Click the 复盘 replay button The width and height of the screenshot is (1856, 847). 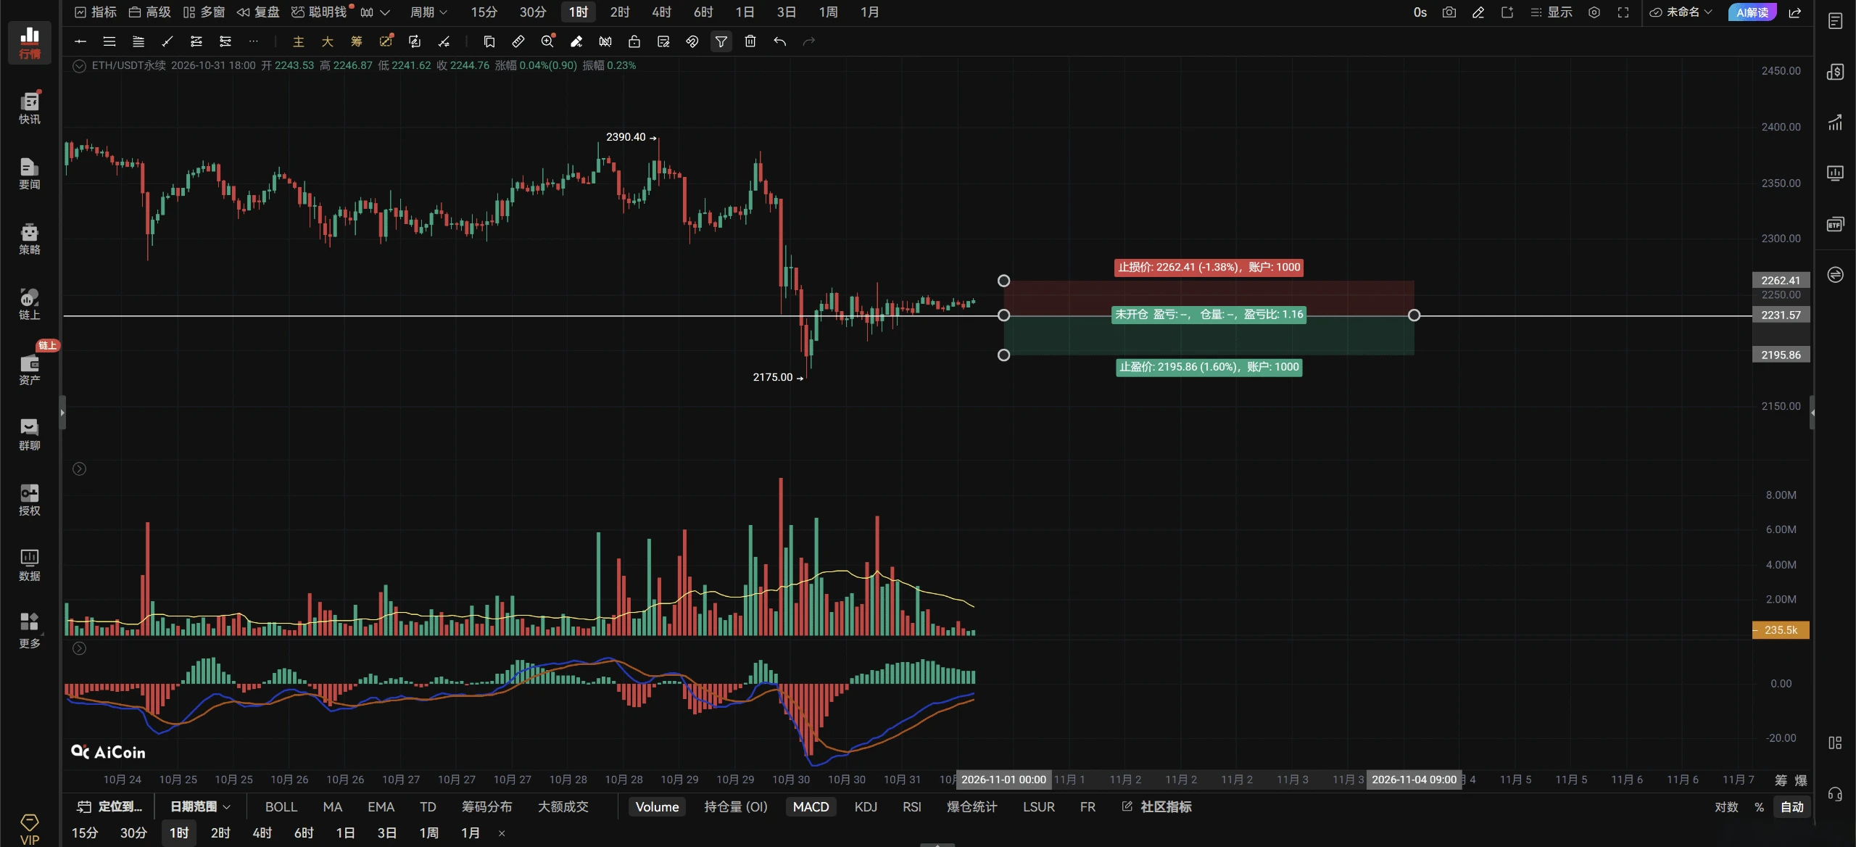pos(258,12)
